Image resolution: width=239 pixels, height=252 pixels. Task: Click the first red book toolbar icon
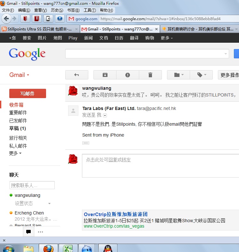point(25,19)
